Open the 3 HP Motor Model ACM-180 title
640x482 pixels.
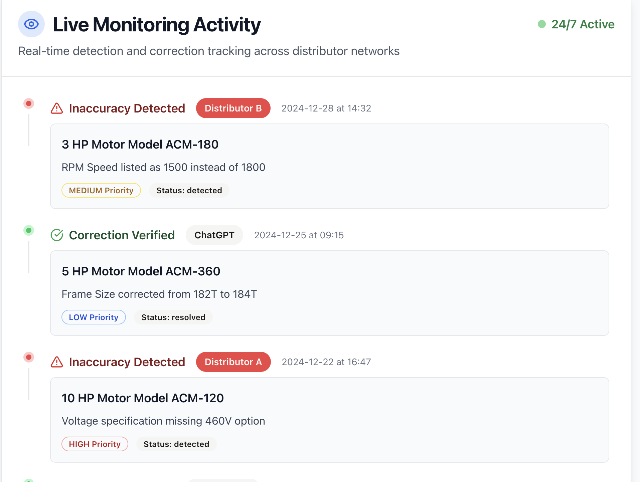(x=140, y=144)
